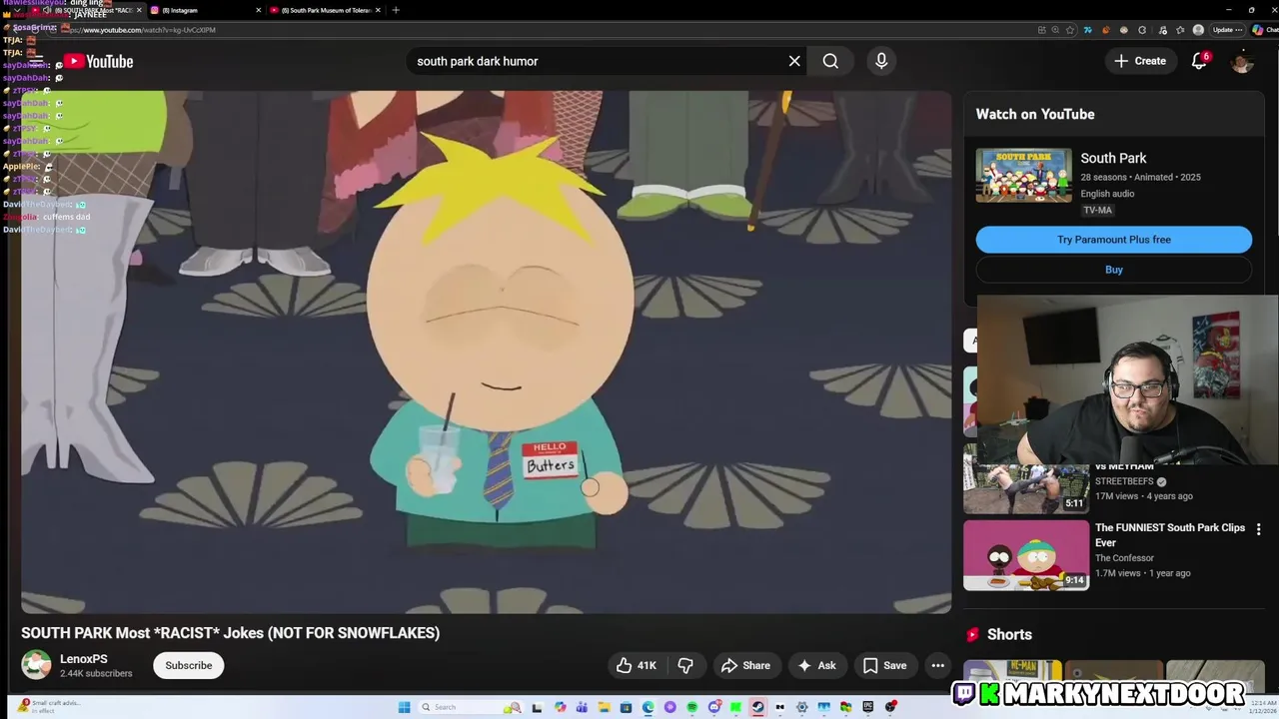This screenshot has height=719, width=1279.
Task: Open the YouTube account avatar menu
Action: pyautogui.click(x=1242, y=61)
